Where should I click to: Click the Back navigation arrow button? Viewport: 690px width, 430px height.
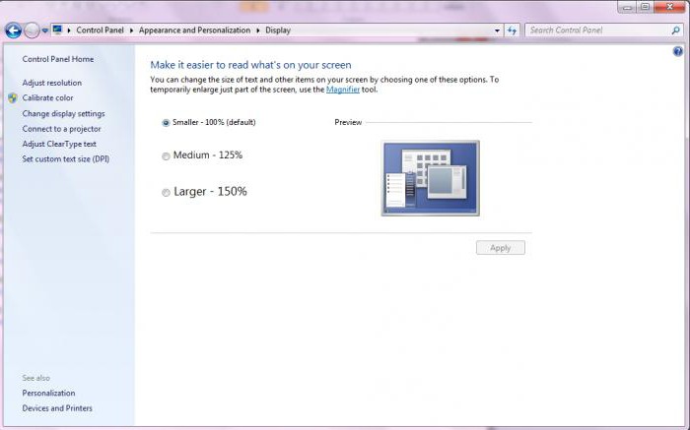[13, 31]
